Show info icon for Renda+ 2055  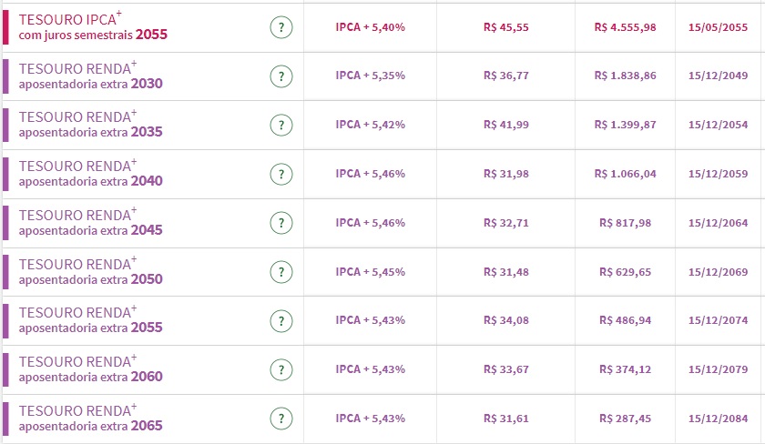pos(281,320)
